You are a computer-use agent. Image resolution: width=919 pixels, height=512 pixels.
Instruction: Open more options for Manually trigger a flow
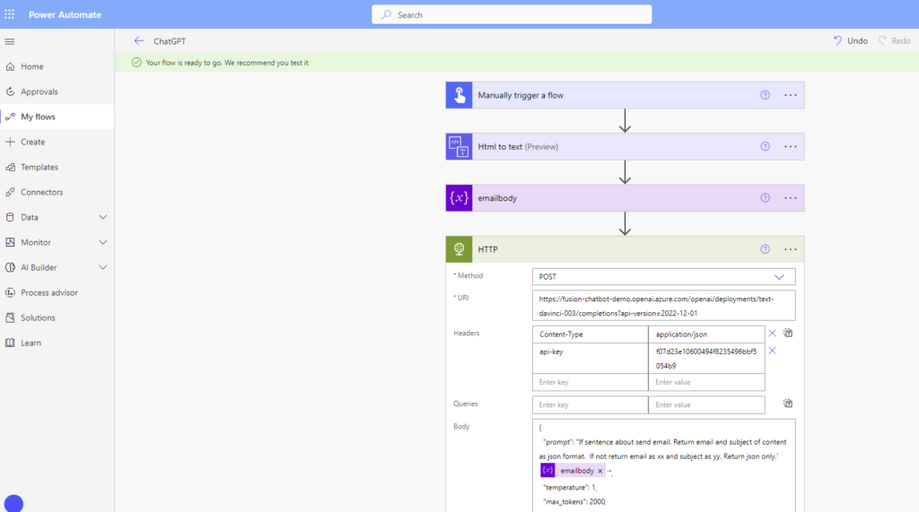pyautogui.click(x=791, y=95)
